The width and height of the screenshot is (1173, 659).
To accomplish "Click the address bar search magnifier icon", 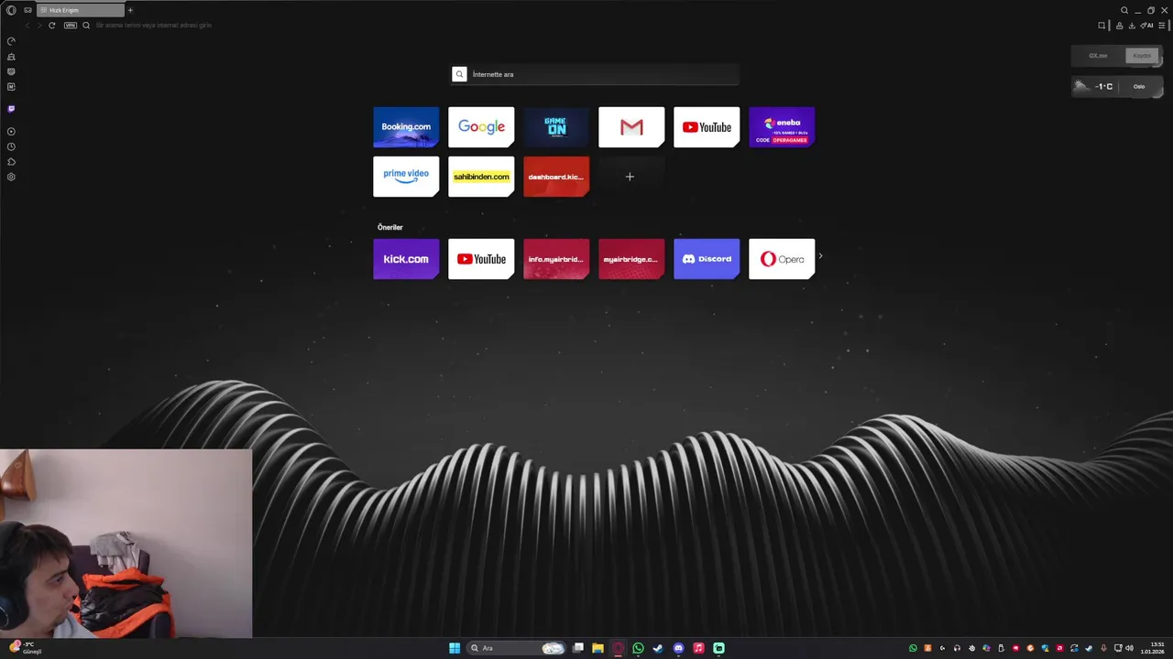I will point(86,25).
